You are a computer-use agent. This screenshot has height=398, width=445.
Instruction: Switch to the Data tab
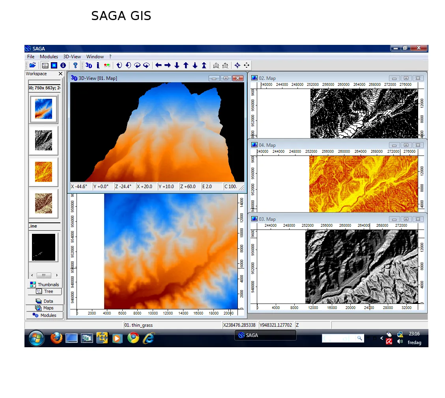[x=45, y=301]
